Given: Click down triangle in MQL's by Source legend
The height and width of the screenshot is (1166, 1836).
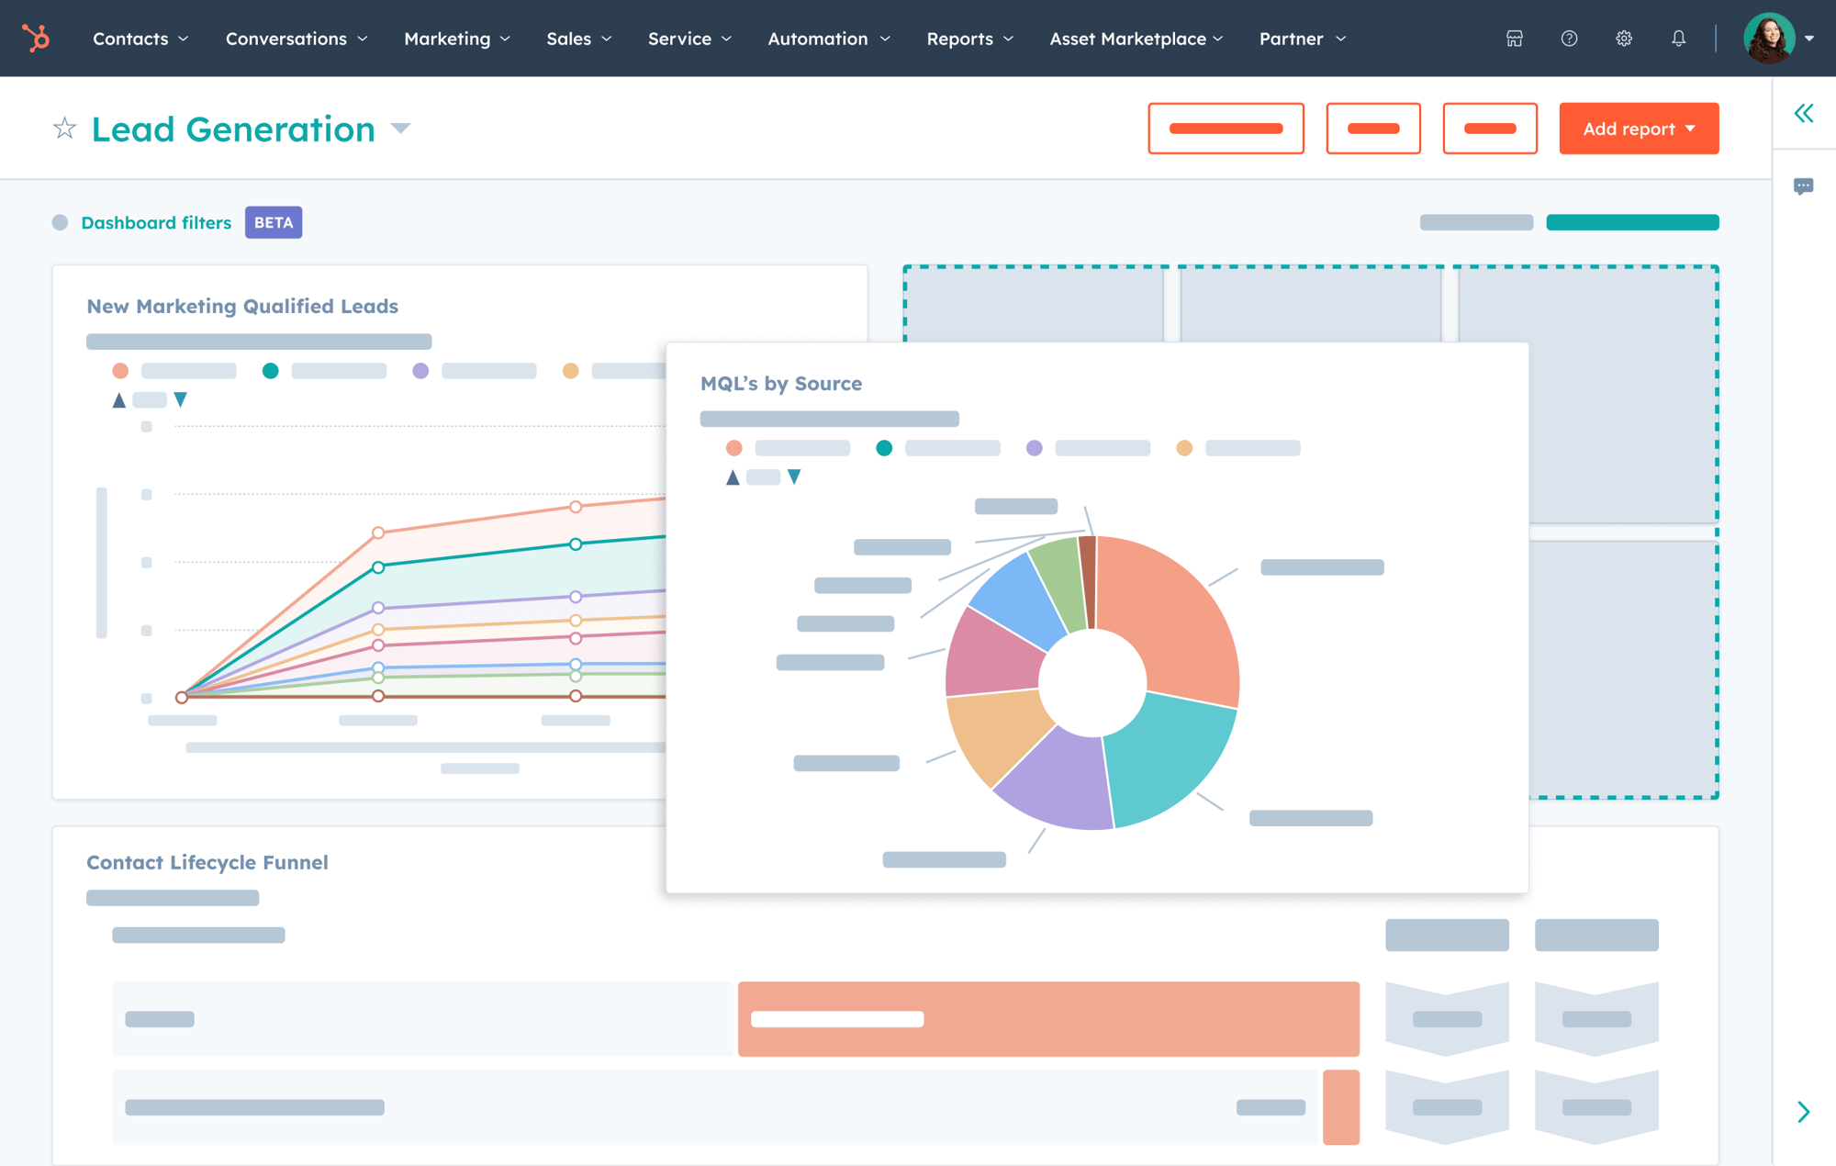Looking at the screenshot, I should (x=795, y=476).
